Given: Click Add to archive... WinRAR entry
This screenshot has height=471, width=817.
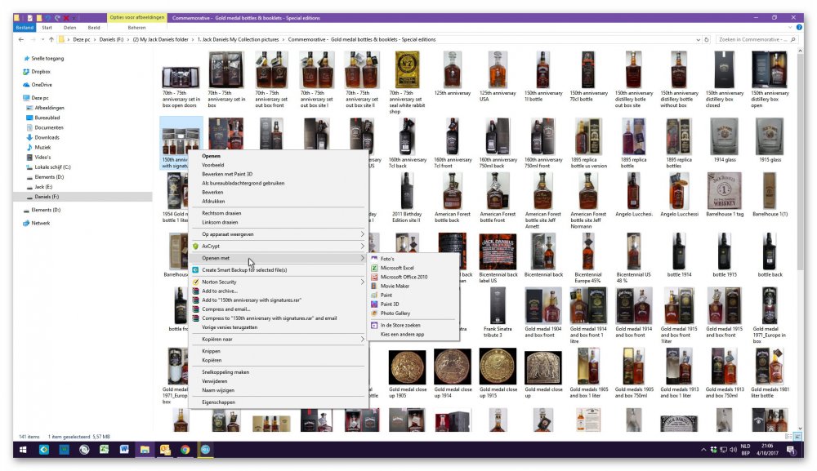Looking at the screenshot, I should point(220,291).
